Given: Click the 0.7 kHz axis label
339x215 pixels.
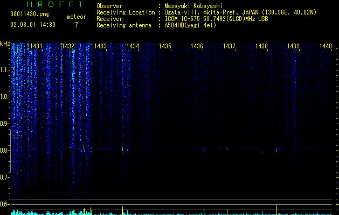Looking at the screenshot, I should tap(5, 177).
